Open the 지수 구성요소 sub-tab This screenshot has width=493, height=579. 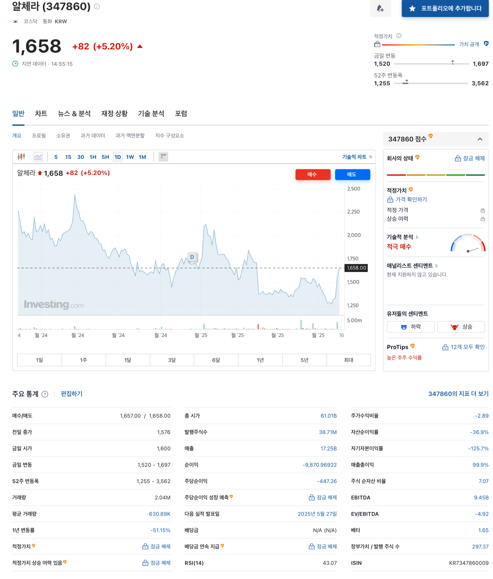tap(170, 136)
